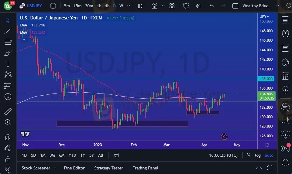Open the Strategy Tester tab
This screenshot has height=174, width=292.
point(108,168)
